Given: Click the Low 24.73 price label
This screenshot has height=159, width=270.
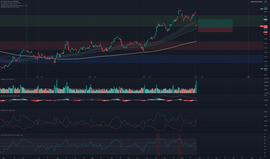Looking at the screenshot, I should tap(264, 69).
